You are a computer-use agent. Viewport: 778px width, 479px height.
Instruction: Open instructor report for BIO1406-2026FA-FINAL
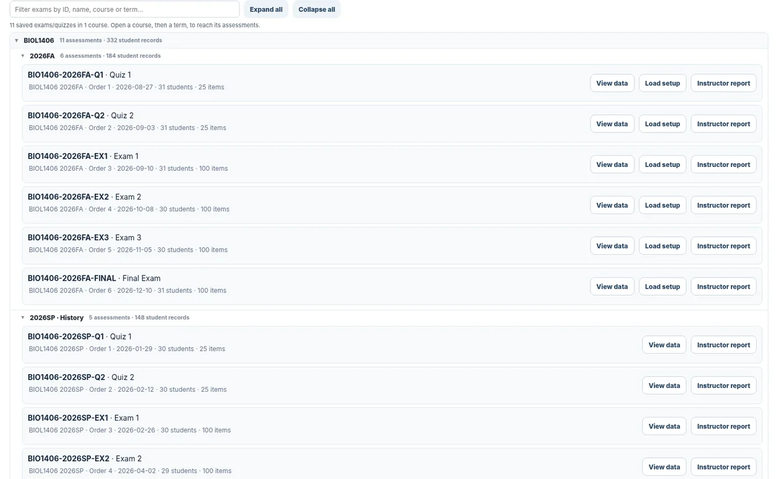723,287
